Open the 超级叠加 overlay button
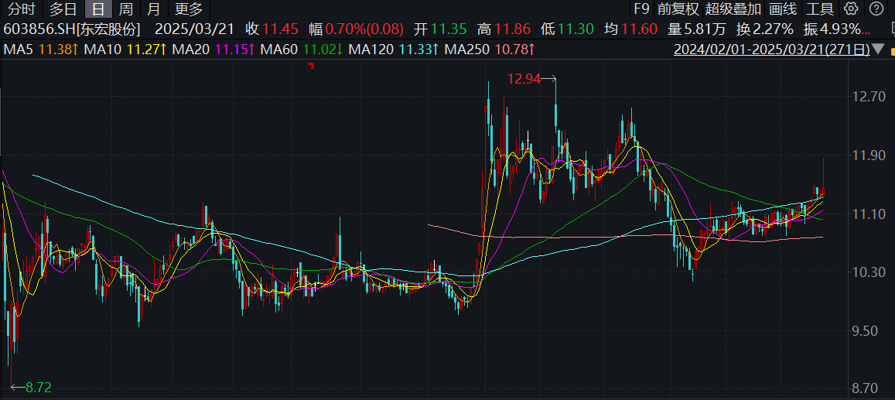895x400 pixels. pos(733,9)
